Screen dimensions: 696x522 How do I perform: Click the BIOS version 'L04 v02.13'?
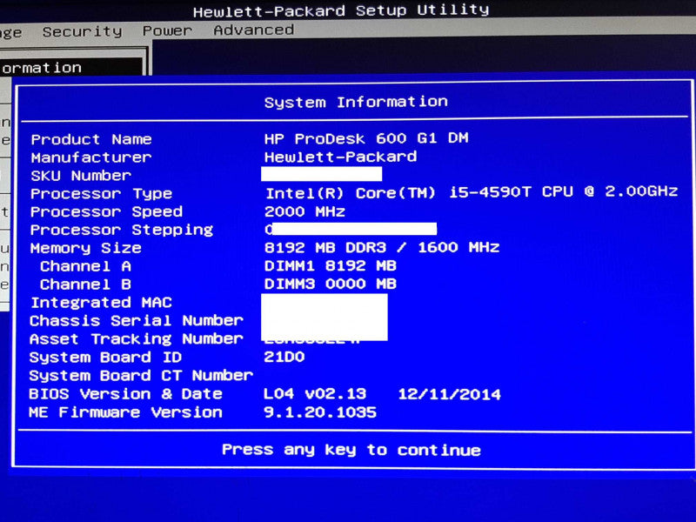coord(315,394)
